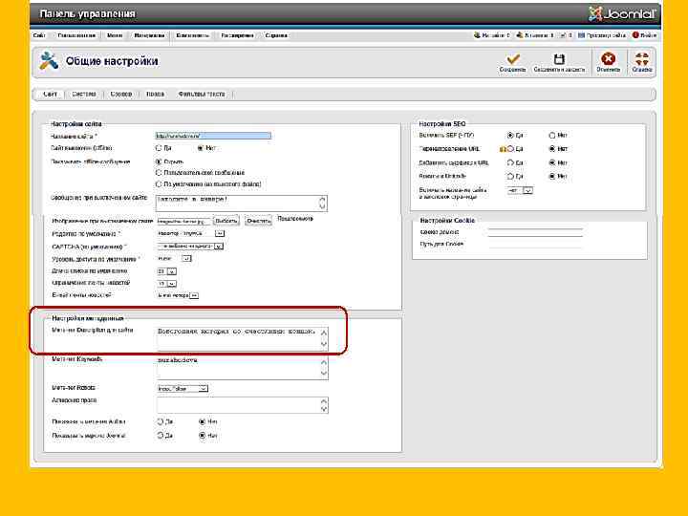Enable URL rewriting with Да

(x=510, y=149)
